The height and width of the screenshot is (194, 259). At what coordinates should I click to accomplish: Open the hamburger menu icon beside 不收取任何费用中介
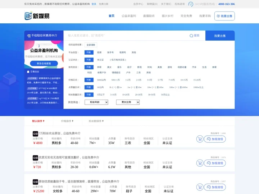[x=29, y=36]
